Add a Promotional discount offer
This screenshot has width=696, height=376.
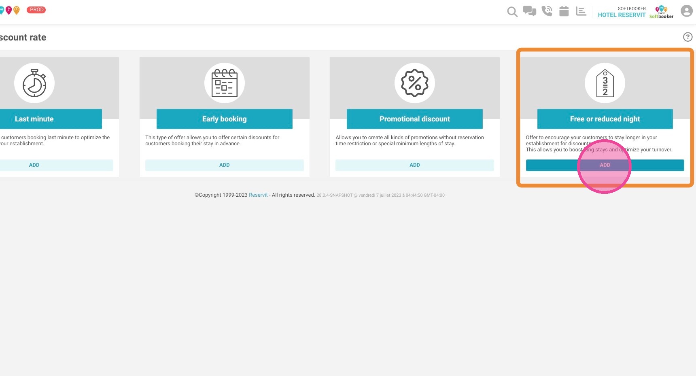pos(415,165)
